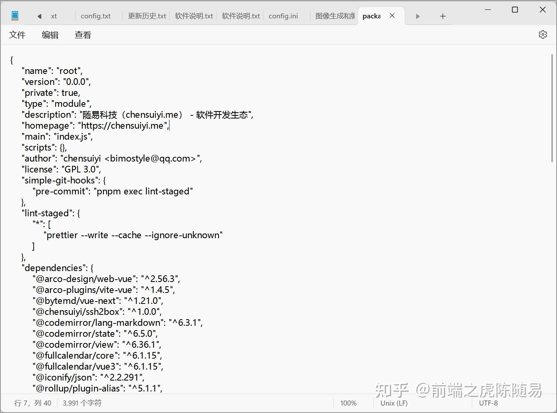Switch to the 更新历史.txt tab

(x=146, y=16)
